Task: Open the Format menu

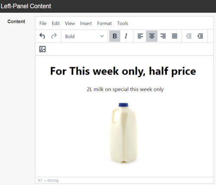Action: [x=105, y=23]
